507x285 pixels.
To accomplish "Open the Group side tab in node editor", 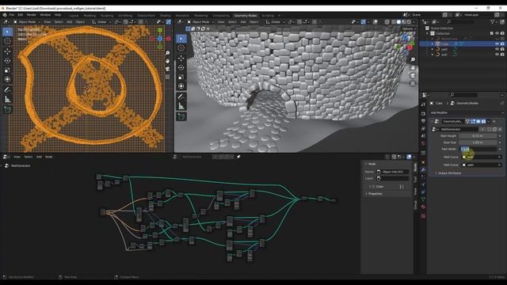I will click(x=415, y=205).
